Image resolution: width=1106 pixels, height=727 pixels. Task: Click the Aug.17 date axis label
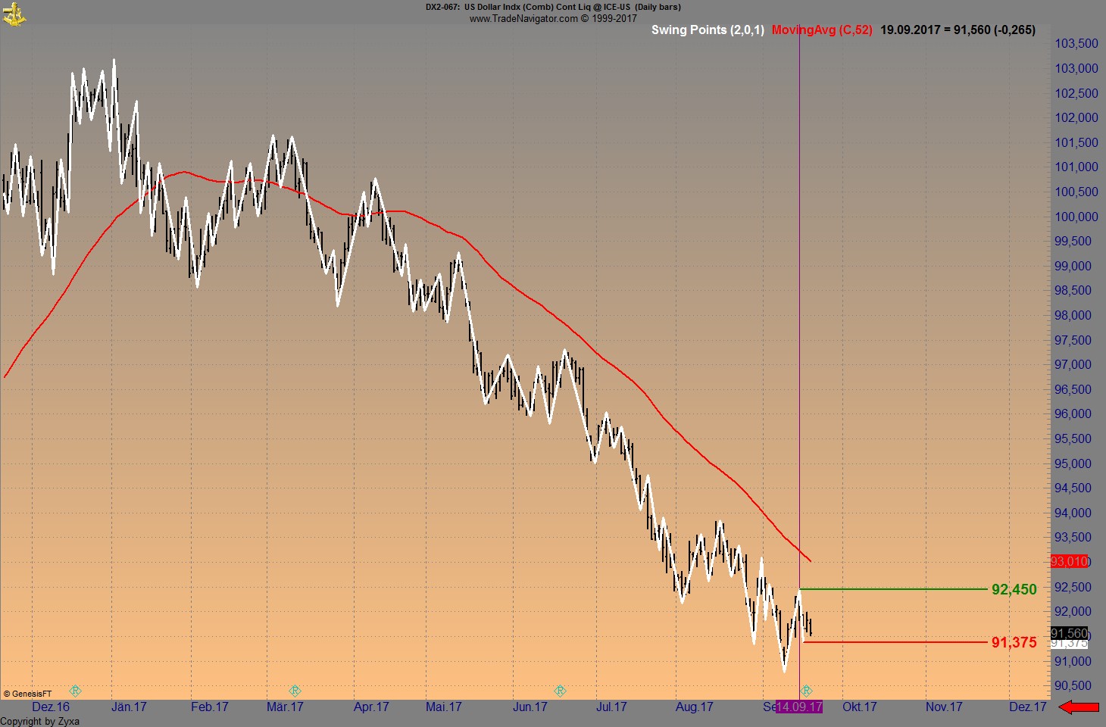click(x=695, y=707)
